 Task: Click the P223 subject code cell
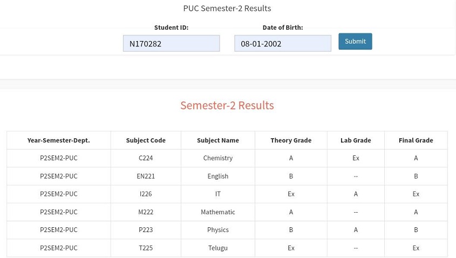(x=146, y=230)
